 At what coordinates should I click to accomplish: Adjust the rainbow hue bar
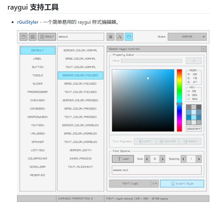pos(179,100)
